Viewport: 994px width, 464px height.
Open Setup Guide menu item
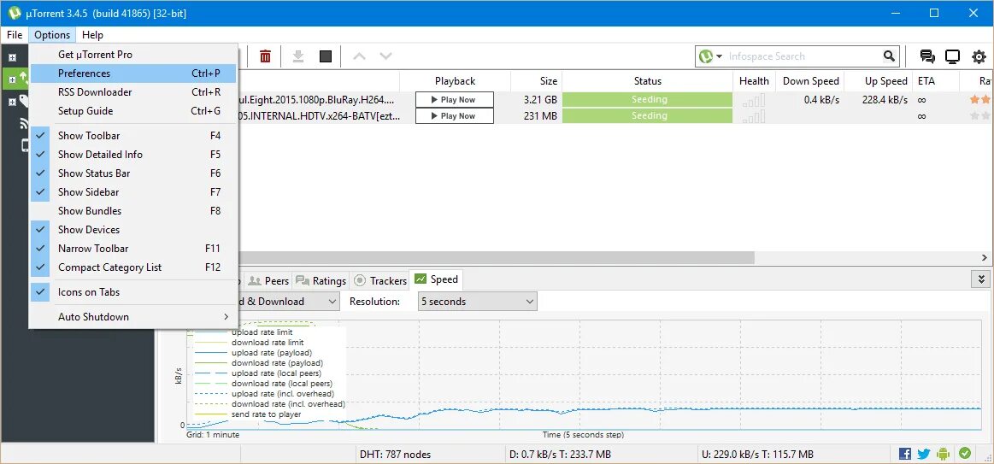coord(134,111)
